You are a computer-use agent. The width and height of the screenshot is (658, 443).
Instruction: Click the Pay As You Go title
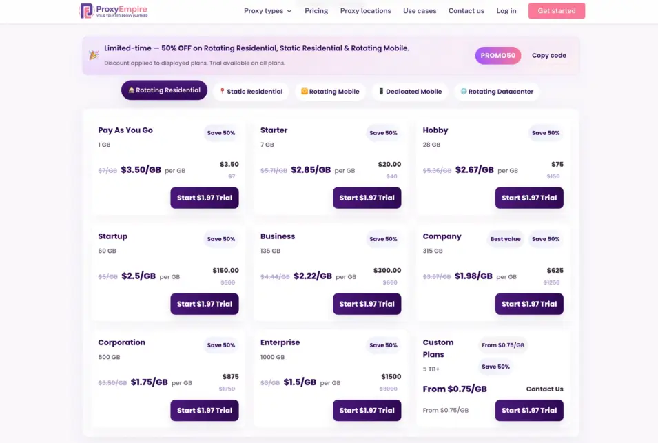pyautogui.click(x=125, y=130)
